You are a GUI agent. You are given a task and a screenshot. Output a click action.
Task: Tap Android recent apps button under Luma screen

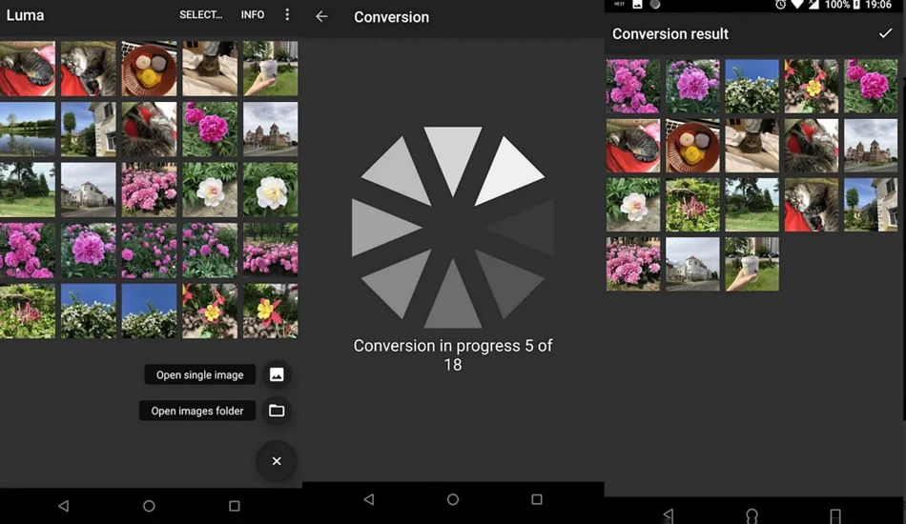234,506
